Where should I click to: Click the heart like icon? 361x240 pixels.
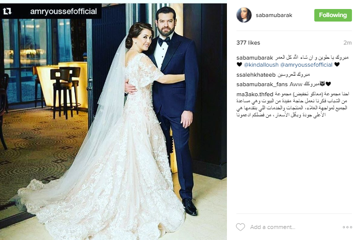click(240, 227)
